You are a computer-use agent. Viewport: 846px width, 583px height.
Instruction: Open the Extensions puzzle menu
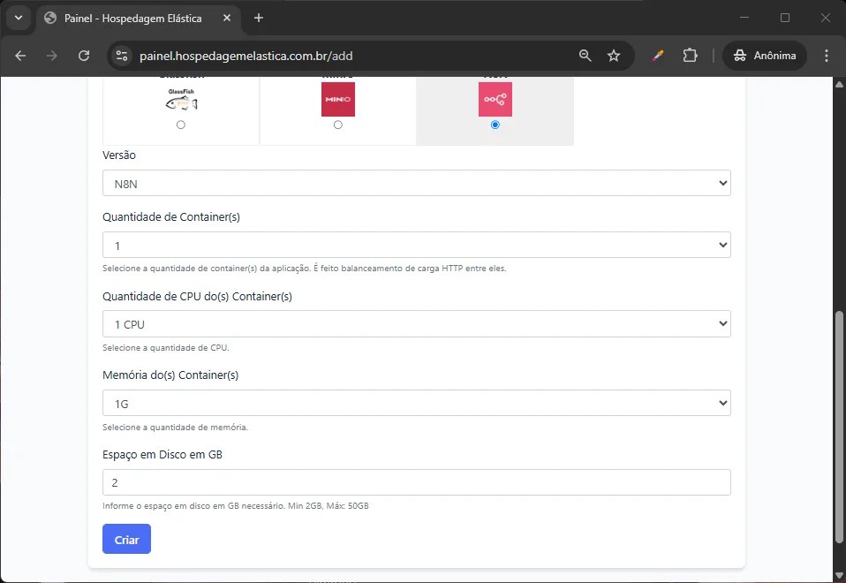pos(690,56)
